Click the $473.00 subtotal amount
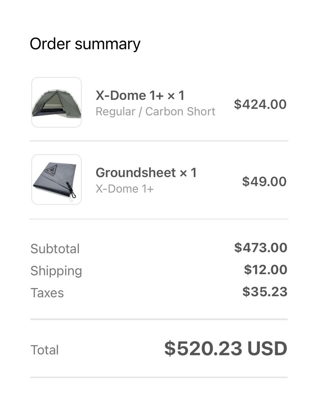 pyautogui.click(x=261, y=247)
